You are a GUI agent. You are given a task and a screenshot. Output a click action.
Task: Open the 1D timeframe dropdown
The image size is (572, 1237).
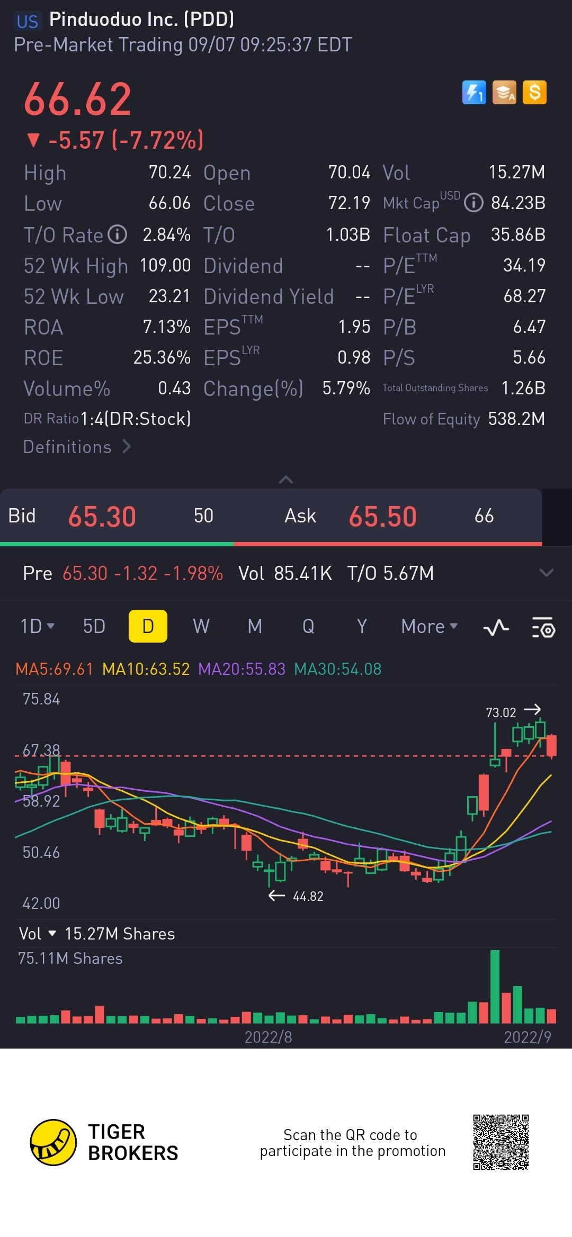pyautogui.click(x=37, y=626)
